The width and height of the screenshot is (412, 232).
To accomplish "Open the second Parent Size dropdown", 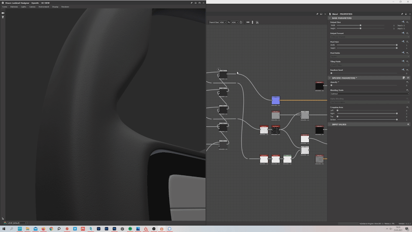I will pyautogui.click(x=235, y=22).
